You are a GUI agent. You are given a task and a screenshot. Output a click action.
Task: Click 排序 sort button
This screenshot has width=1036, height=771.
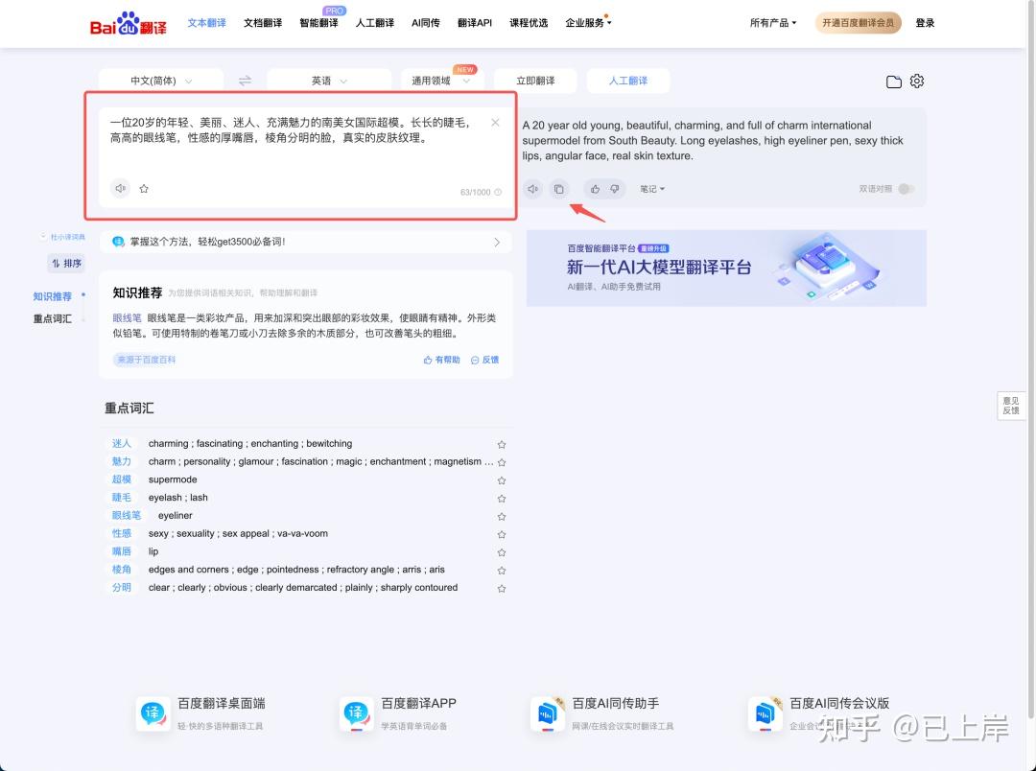(67, 264)
